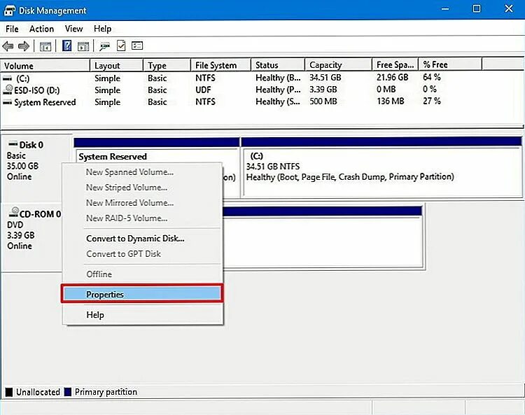
Task: Open the Help menu in menu bar
Action: pos(102,29)
